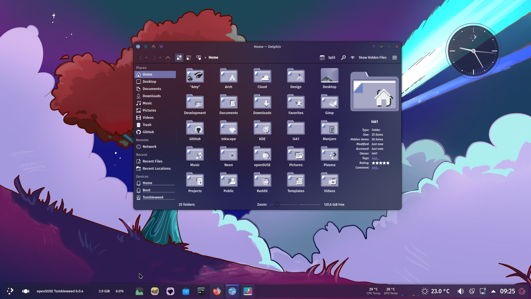Click the free disk space bar
531x299 pixels.
(x=309, y=205)
